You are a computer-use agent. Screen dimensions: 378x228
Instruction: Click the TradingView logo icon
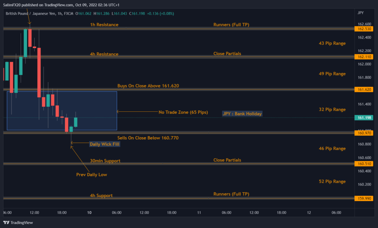click(x=6, y=222)
